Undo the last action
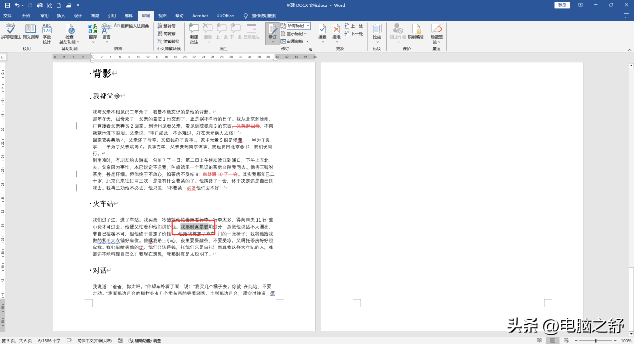The height and width of the screenshot is (344, 634). click(x=17, y=5)
